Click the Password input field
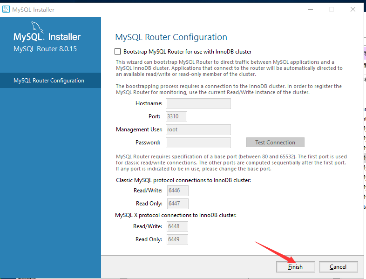Screen dimensions: 366x279 [198, 143]
